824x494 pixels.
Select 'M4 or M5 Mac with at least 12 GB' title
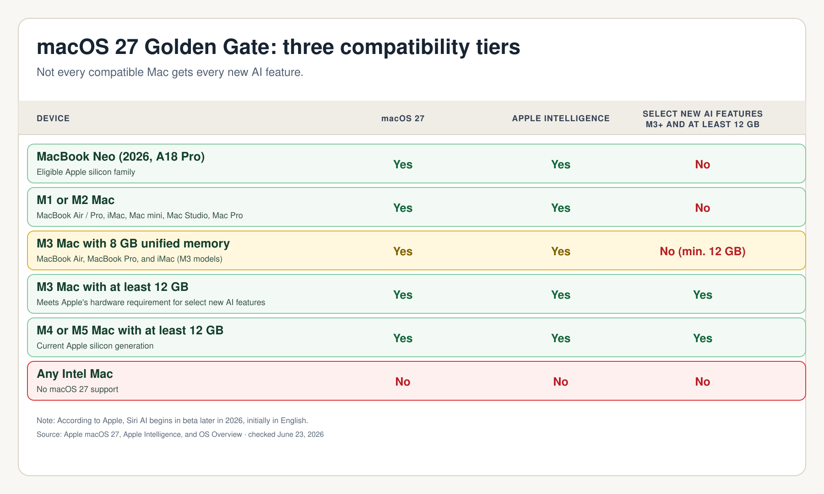pos(130,331)
